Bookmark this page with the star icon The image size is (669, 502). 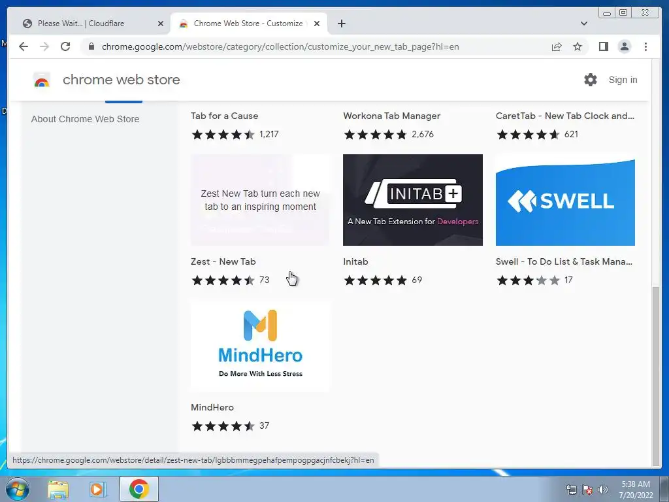click(x=578, y=46)
